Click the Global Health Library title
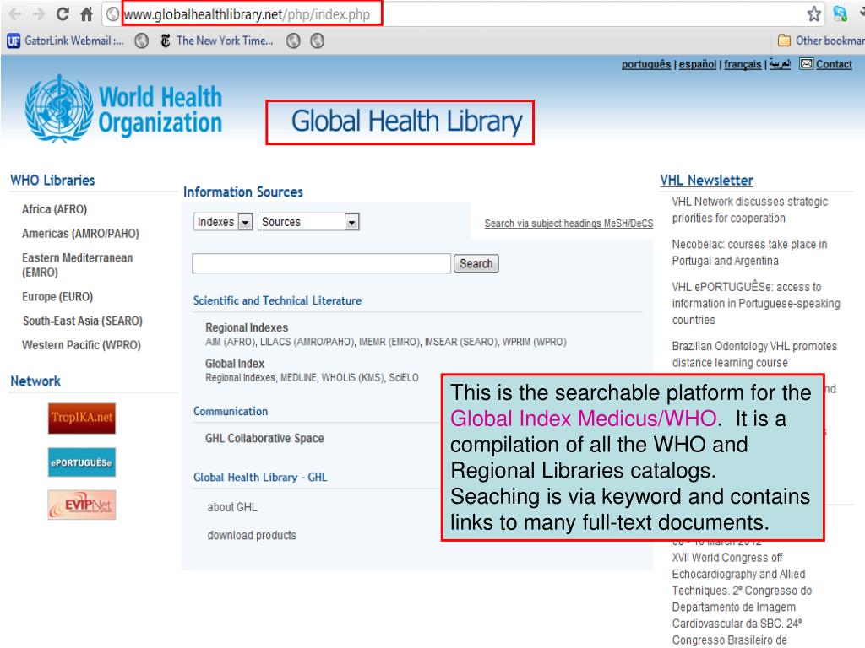 tap(406, 121)
